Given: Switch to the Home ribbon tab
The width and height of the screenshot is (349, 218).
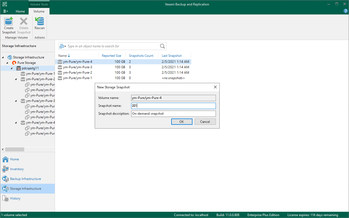Looking at the screenshot, I should point(20,11).
